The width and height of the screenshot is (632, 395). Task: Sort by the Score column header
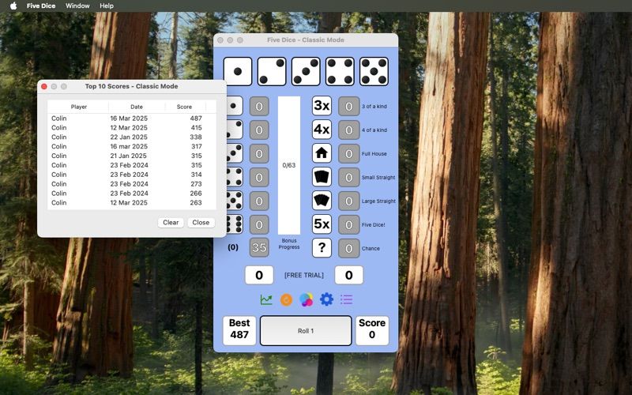coord(184,107)
